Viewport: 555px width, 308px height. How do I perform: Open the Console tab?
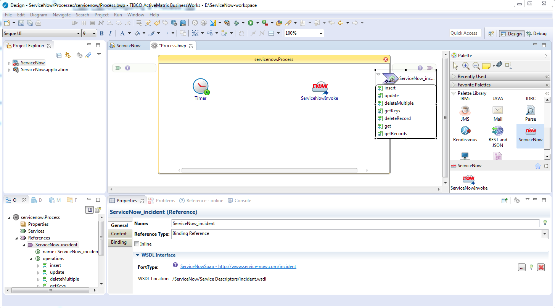tap(239, 201)
